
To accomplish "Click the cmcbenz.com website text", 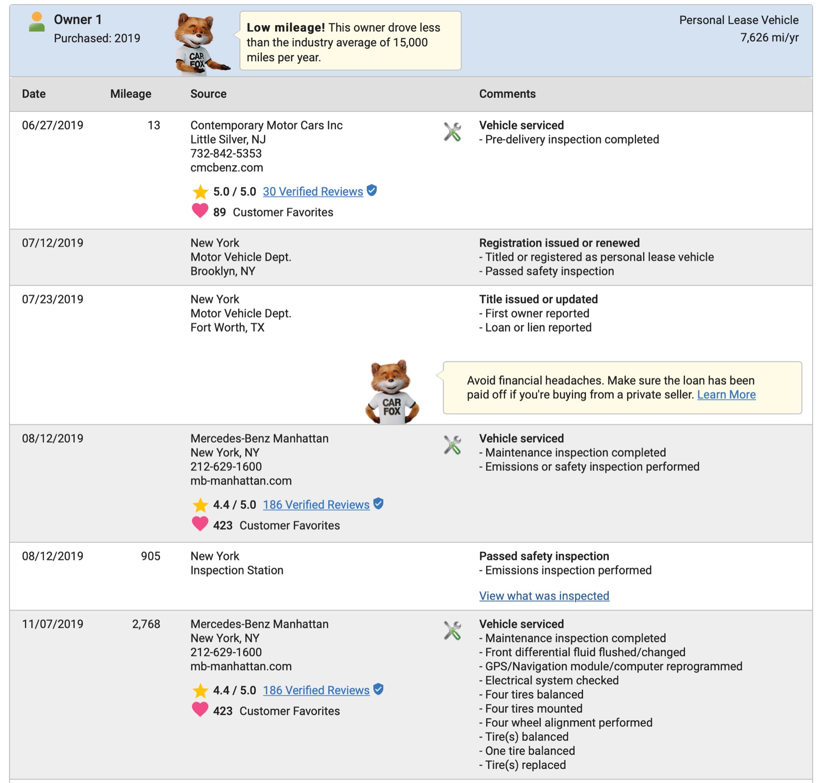I will coord(227,168).
